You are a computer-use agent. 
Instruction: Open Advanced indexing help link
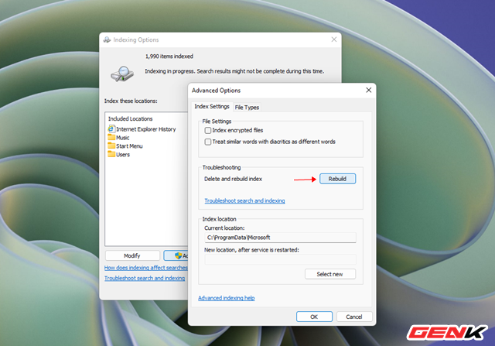click(227, 298)
